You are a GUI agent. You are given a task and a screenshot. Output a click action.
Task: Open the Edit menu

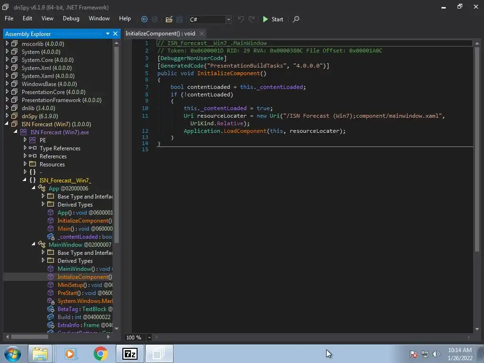(27, 18)
